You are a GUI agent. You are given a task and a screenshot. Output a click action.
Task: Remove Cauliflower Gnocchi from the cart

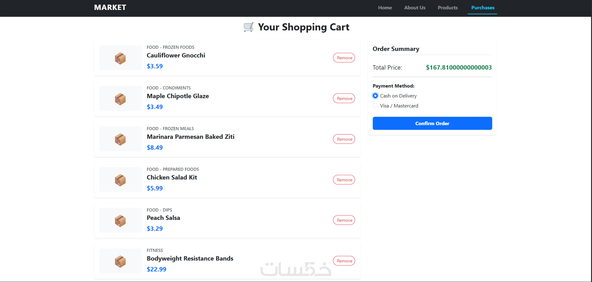(x=344, y=58)
